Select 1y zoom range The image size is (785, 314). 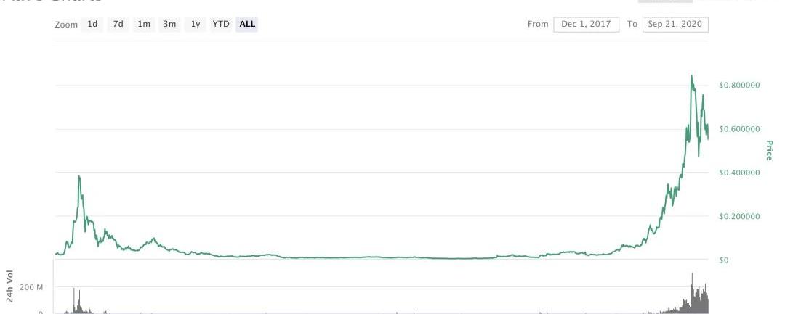coord(196,24)
